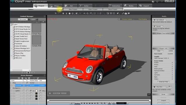Viewport: 186px width, 105px height.
Task: Collapse the Dir/Spot Light group
Action: point(12,88)
